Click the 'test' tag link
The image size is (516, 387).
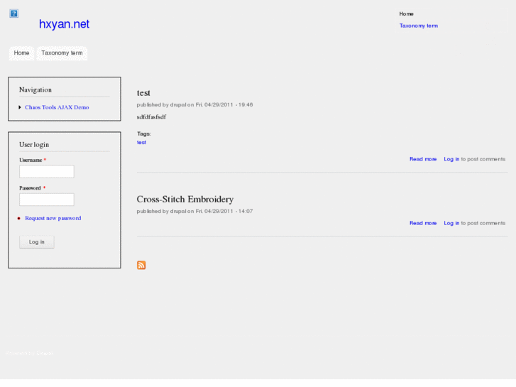(141, 142)
